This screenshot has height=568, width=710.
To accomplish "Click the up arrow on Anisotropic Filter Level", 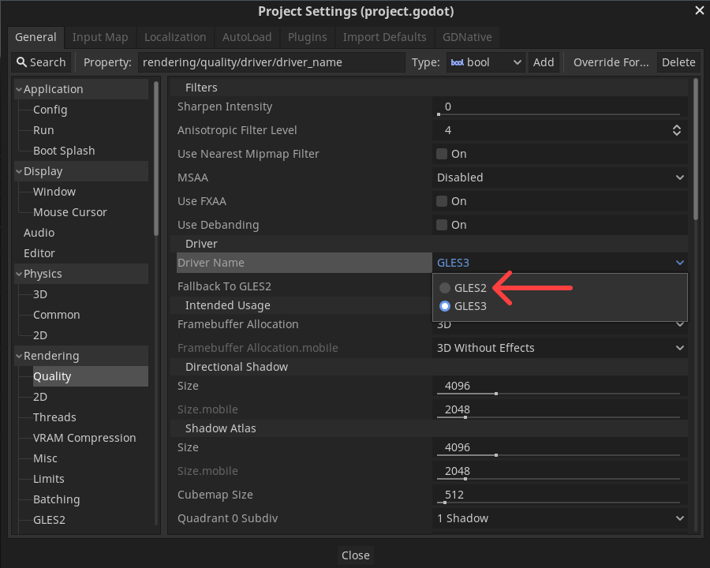I will click(x=677, y=126).
